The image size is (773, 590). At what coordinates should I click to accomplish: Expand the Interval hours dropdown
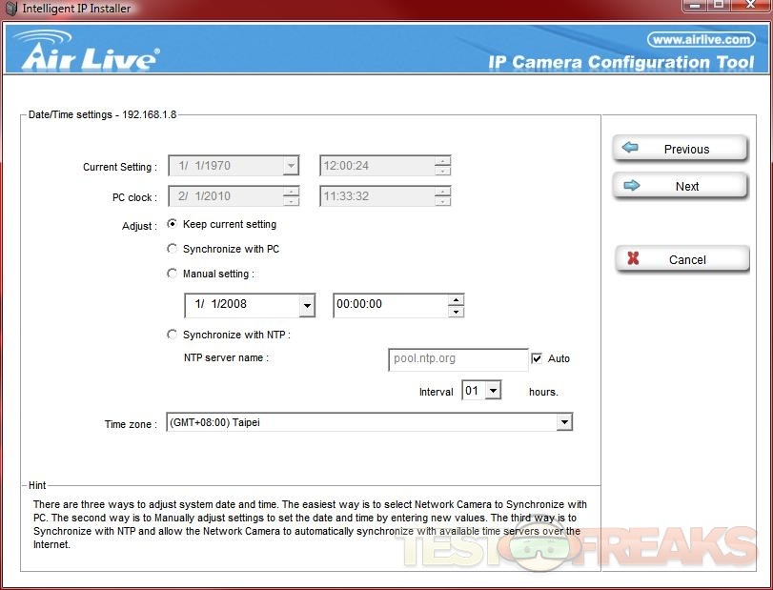(493, 391)
